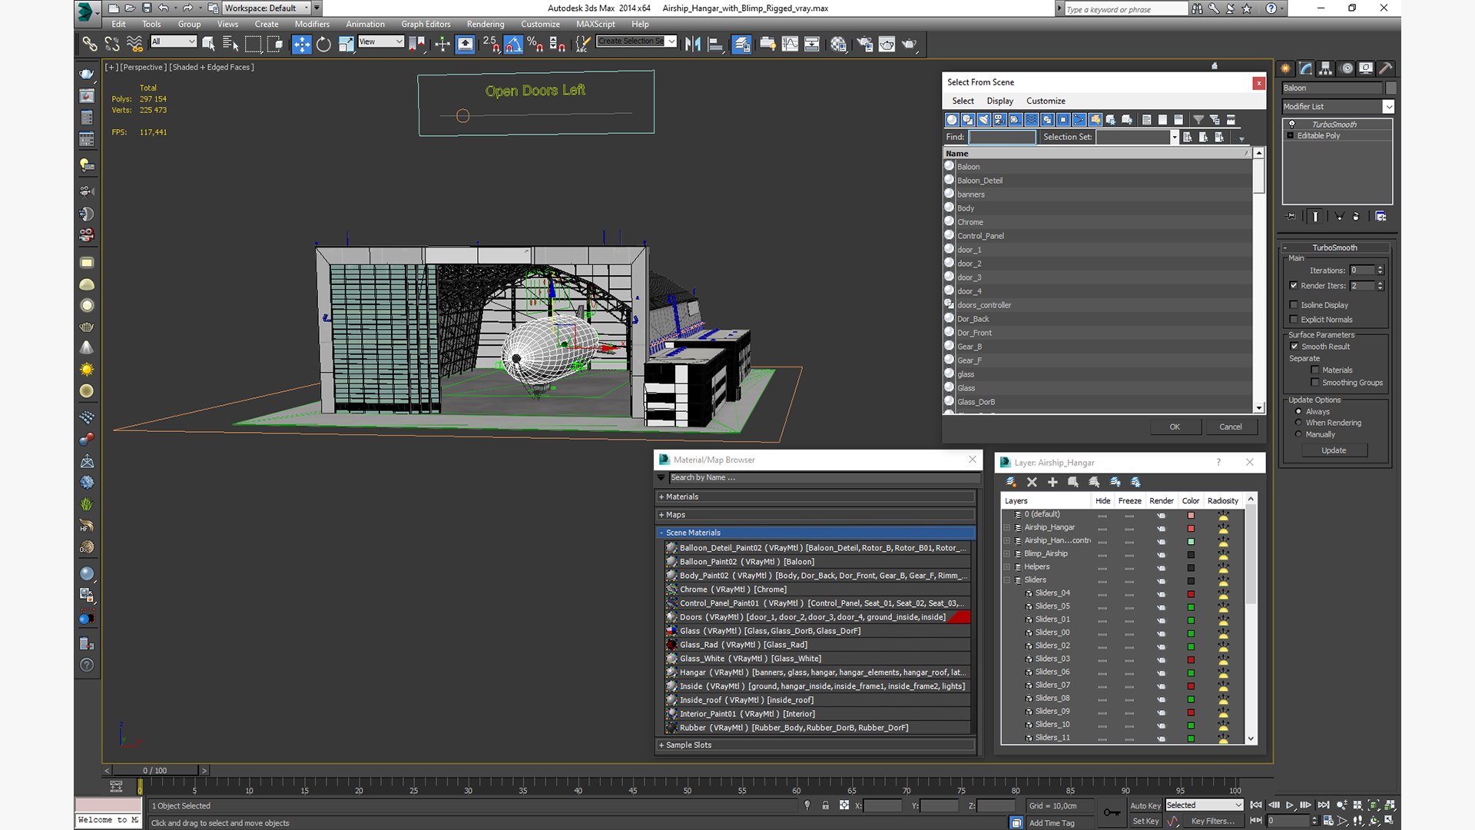Check Separate by Materials checkbox
Image resolution: width=1475 pixels, height=830 pixels.
pyautogui.click(x=1315, y=370)
